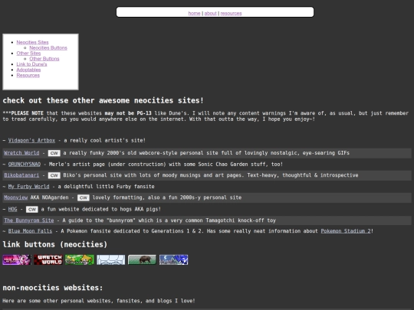Go to Link to Dune's section

[31, 64]
